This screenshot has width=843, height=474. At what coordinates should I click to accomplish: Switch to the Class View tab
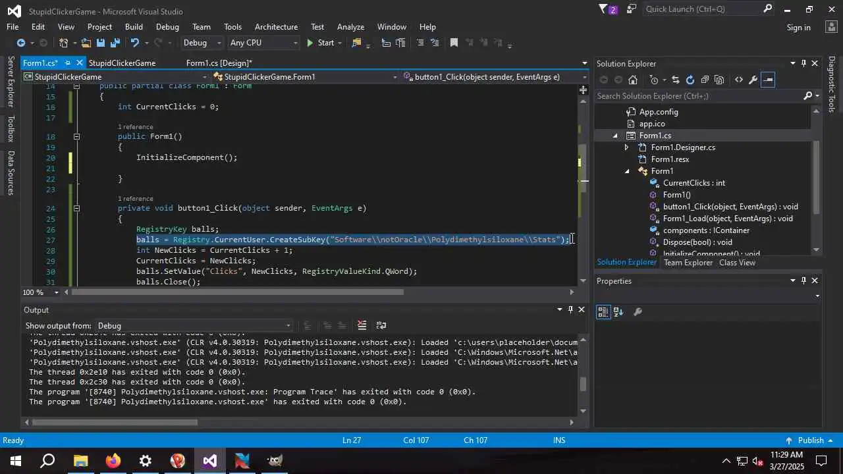pos(737,263)
